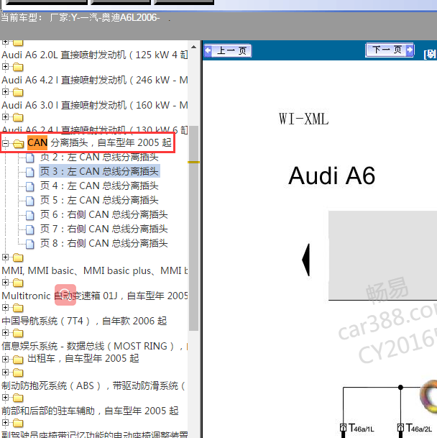Click document icon of 页 7 entry
This screenshot has width=437, height=438.
click(x=30, y=230)
